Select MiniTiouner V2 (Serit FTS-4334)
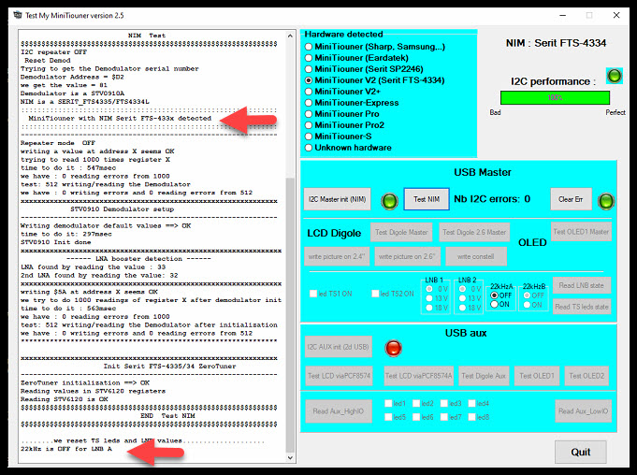The height and width of the screenshot is (475, 637). point(309,80)
